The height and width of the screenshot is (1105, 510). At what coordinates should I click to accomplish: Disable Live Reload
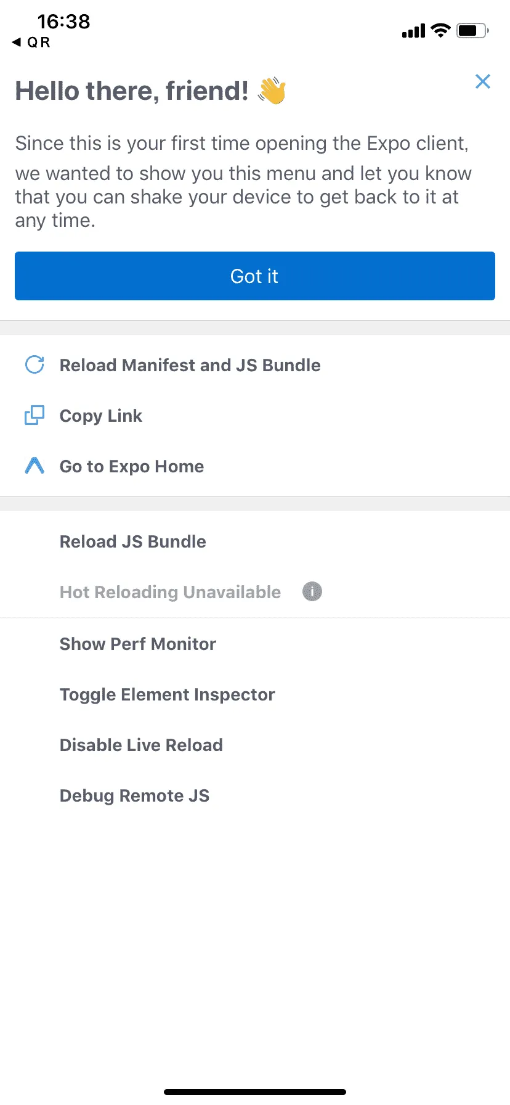(x=141, y=745)
